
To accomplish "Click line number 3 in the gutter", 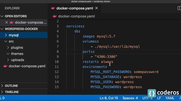I will (58, 26).
